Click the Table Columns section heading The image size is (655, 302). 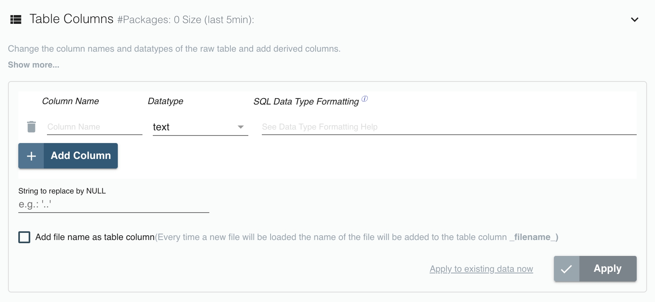point(72,19)
